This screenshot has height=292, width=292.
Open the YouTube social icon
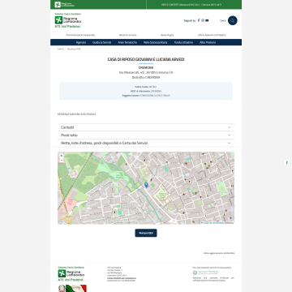pos(207,20)
